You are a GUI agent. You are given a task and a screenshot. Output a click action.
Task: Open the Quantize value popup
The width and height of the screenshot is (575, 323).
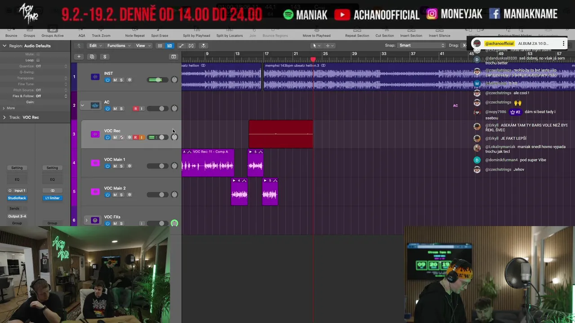click(52, 66)
